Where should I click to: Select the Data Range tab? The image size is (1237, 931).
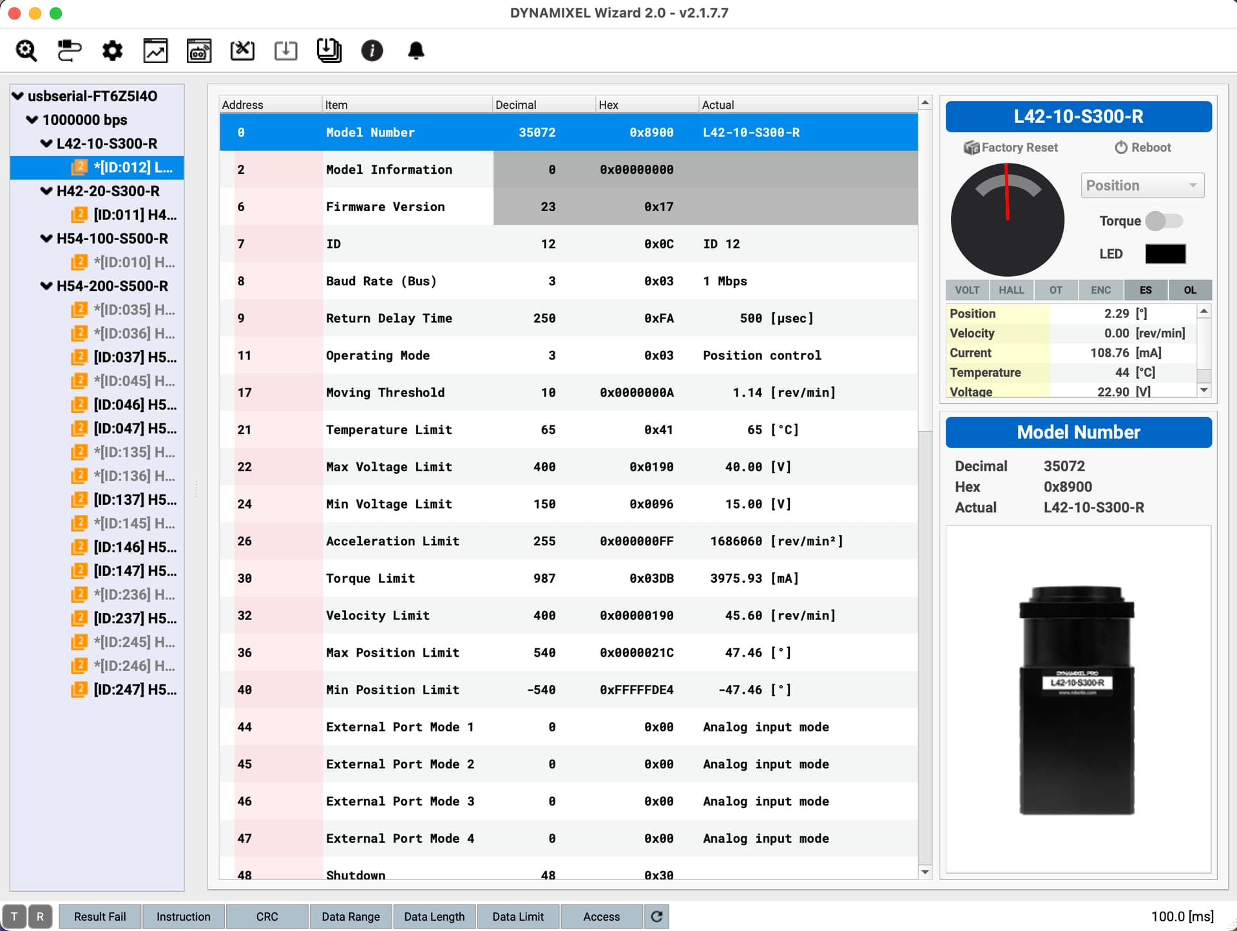click(350, 916)
